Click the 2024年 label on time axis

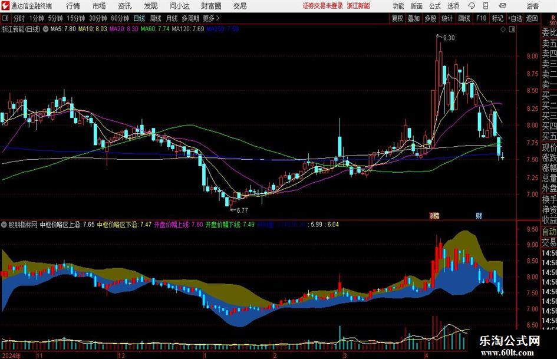coord(11,355)
